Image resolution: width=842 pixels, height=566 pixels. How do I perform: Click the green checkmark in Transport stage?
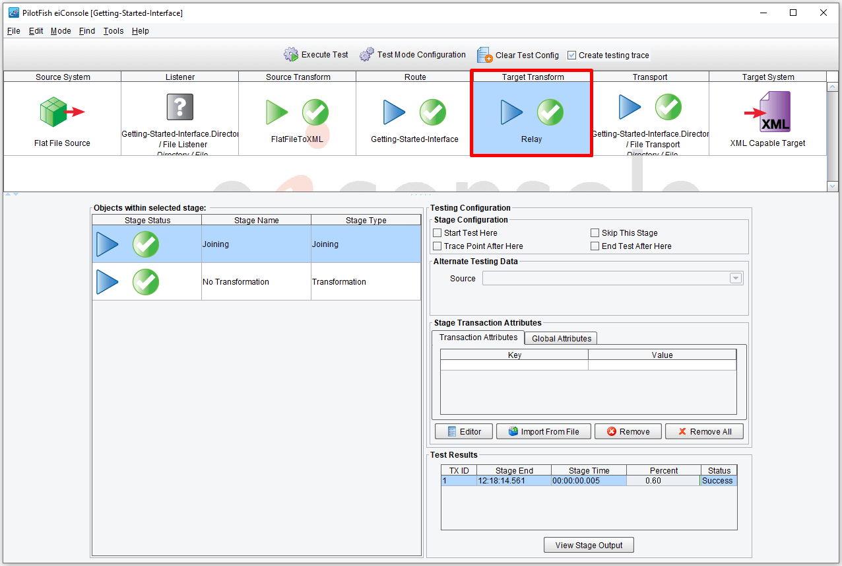click(x=668, y=106)
